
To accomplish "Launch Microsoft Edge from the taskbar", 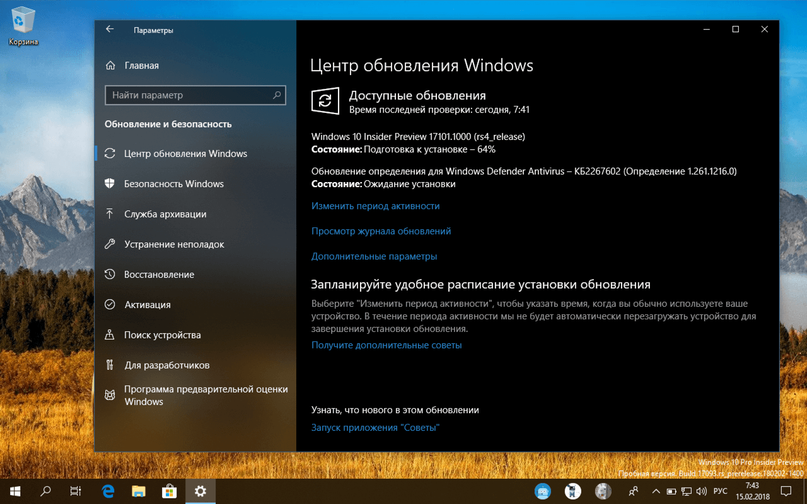I will [x=108, y=491].
